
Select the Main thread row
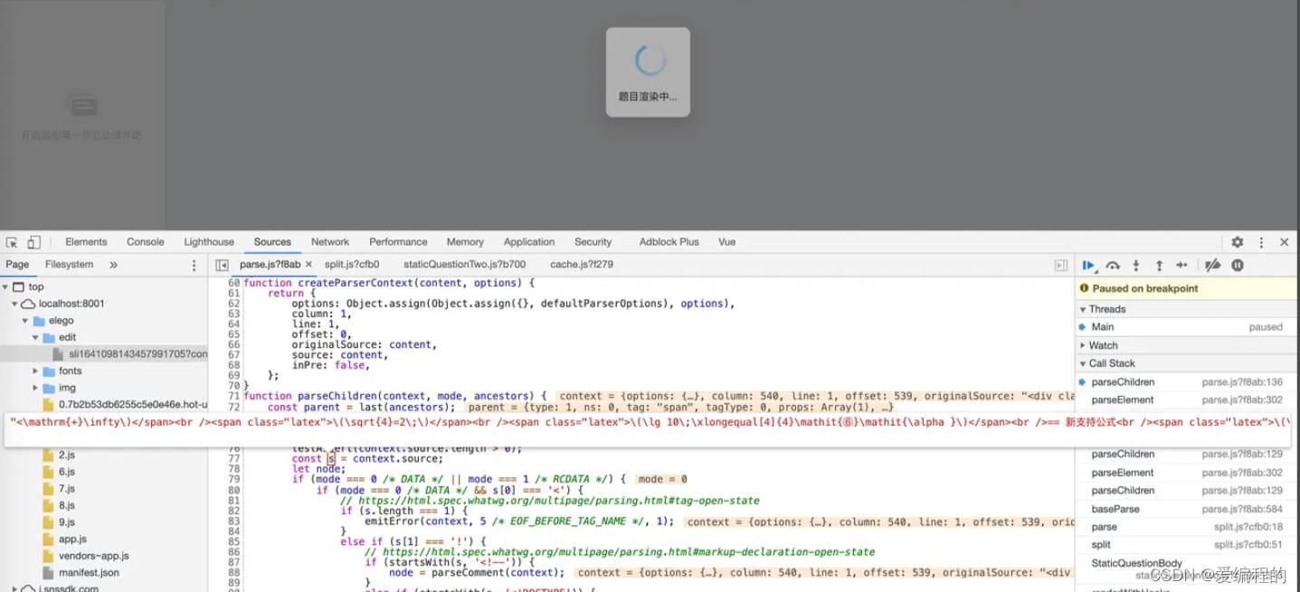1187,327
